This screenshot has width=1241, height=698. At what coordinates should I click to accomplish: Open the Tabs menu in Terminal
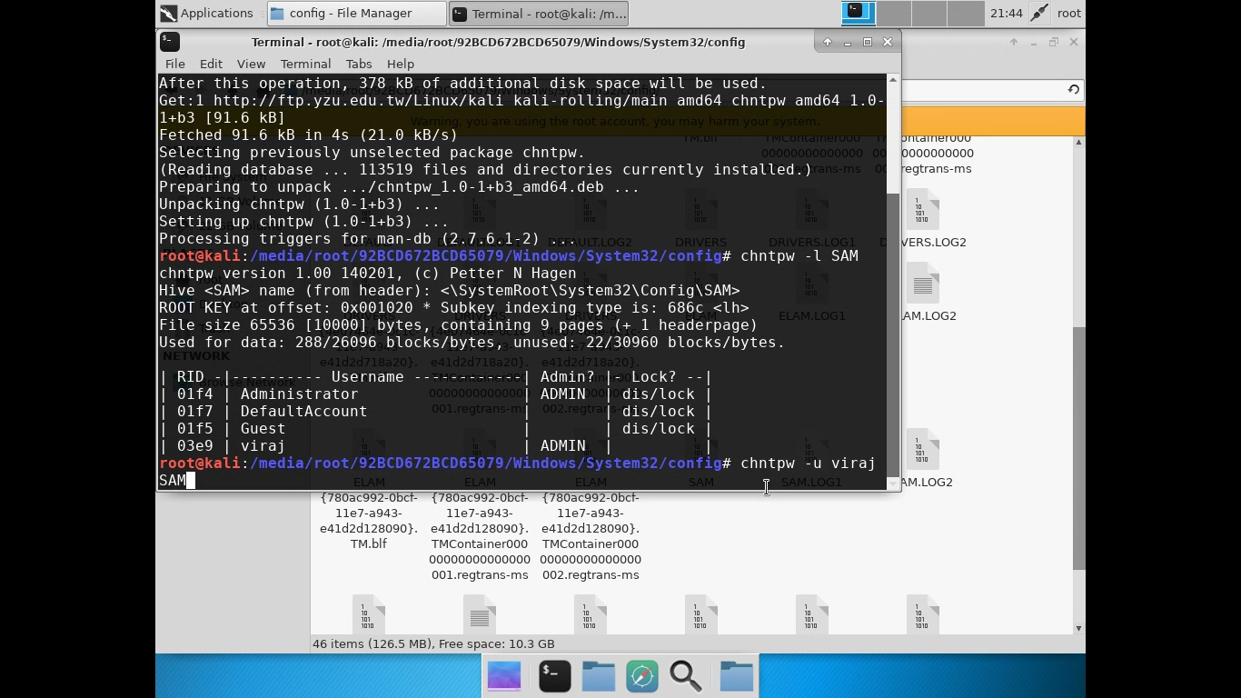(x=358, y=64)
